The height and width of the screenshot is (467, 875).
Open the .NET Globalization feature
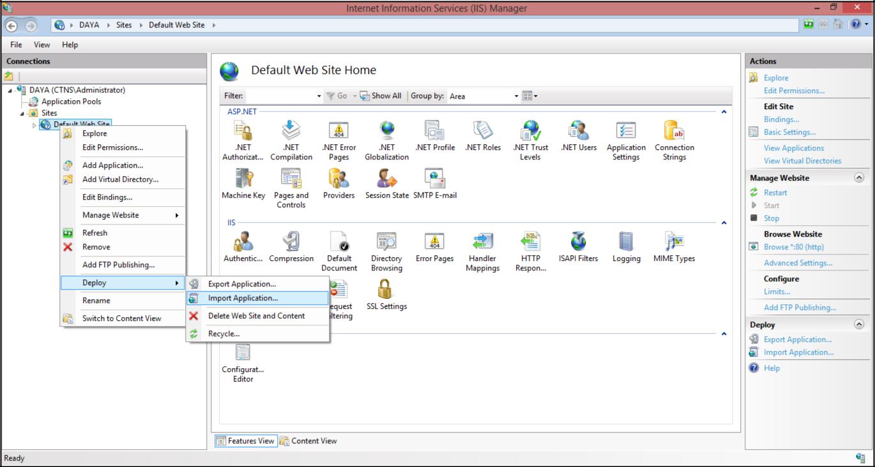point(387,141)
